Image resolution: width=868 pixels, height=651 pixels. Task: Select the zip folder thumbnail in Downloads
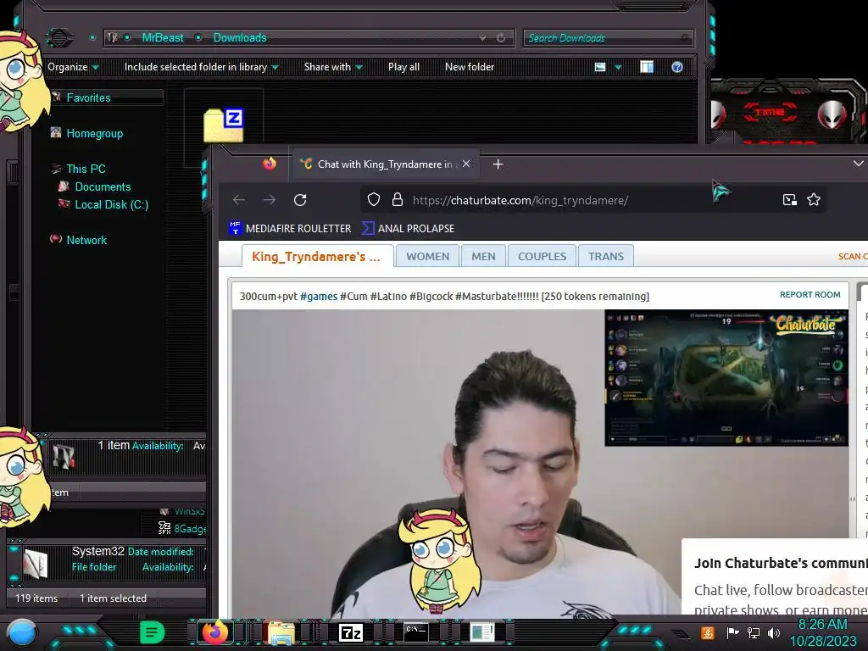pos(224,125)
